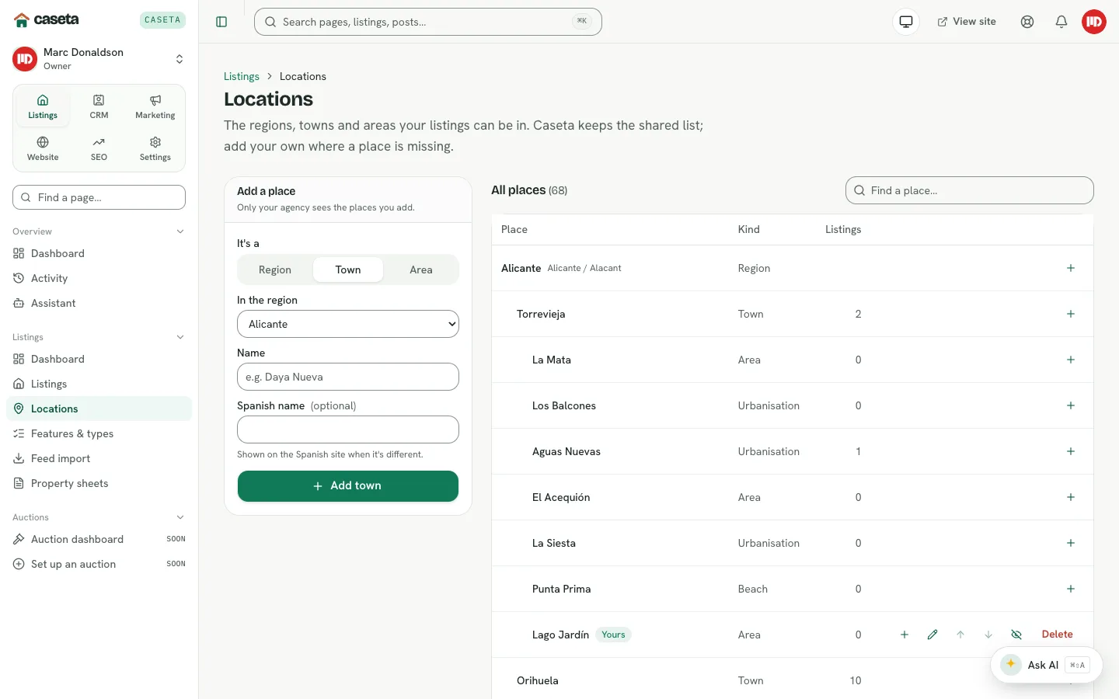Click the Orihuela row name

coord(538,680)
